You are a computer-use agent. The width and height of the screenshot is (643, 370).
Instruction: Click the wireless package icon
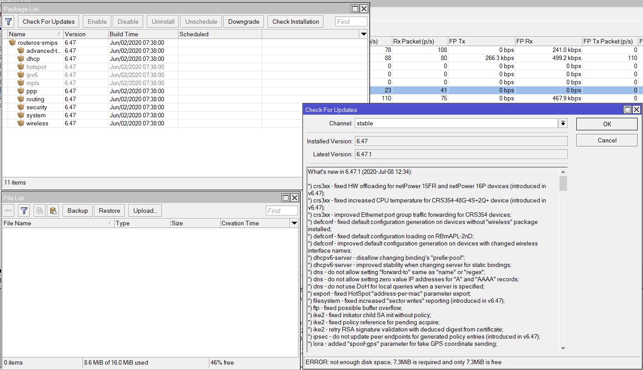pyautogui.click(x=21, y=123)
